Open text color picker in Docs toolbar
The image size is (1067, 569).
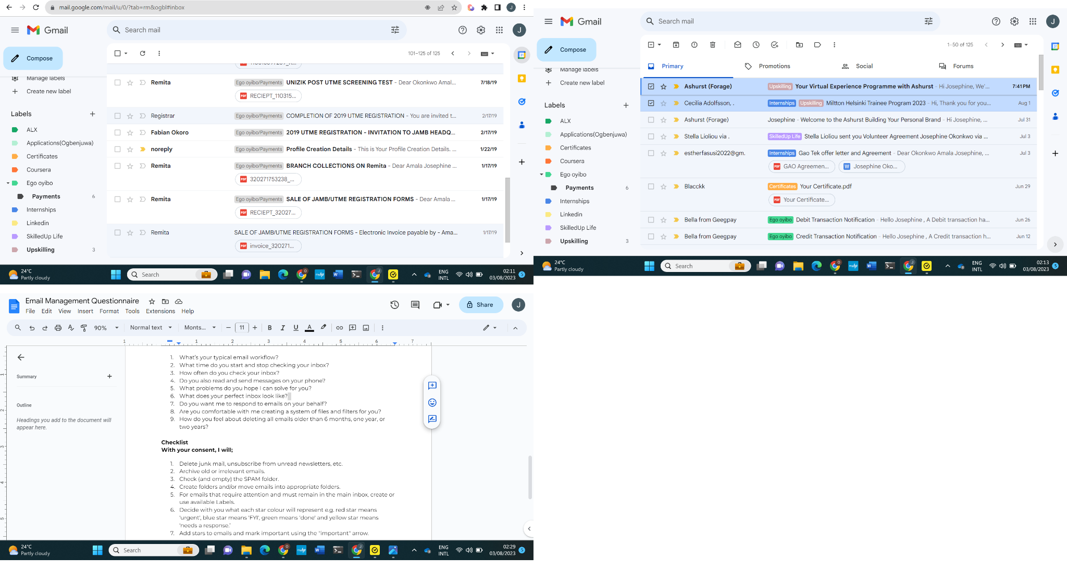(x=309, y=328)
